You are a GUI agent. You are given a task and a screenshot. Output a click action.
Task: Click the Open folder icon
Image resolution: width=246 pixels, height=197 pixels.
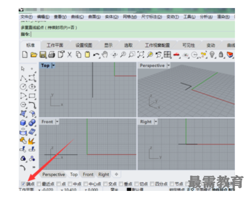click(x=34, y=55)
